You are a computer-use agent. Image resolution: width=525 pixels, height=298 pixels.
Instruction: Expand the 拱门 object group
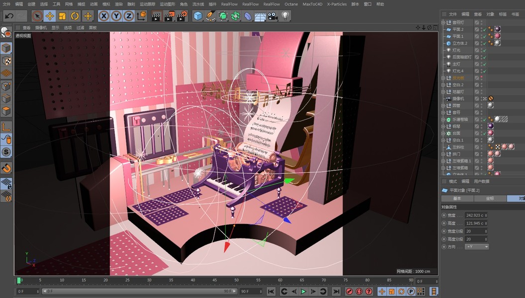point(443,154)
